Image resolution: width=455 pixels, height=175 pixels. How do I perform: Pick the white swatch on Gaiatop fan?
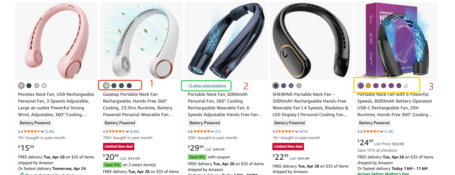click(106, 86)
